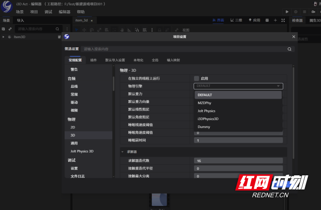
Task: Switch to the 导入 panel tab
Action: [x=20, y=21]
